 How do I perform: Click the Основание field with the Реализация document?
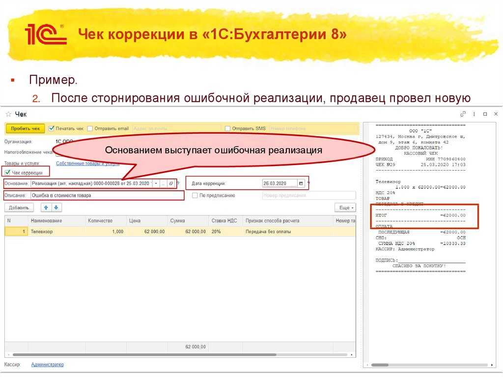click(91, 183)
